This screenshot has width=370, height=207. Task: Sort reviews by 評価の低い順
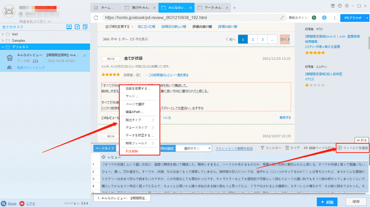228,27
